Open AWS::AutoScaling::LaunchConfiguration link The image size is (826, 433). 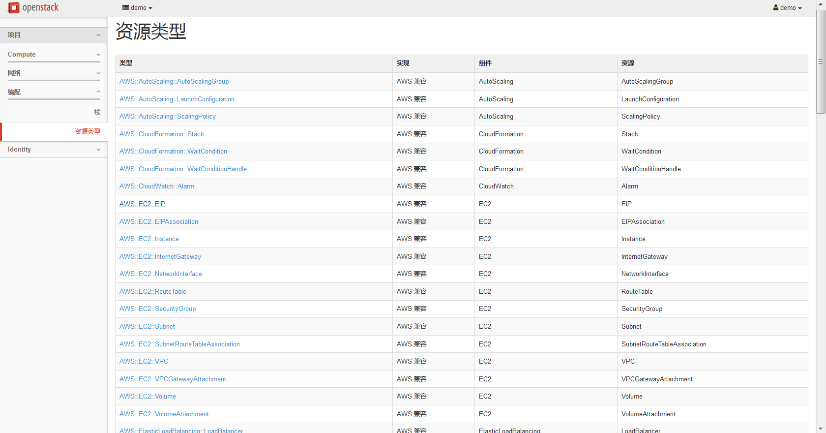(177, 99)
